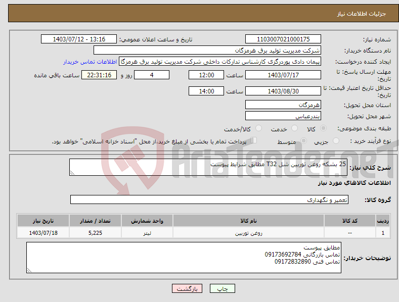
Task: Click the طبقه بندی موضوعی label
Action: [364, 129]
